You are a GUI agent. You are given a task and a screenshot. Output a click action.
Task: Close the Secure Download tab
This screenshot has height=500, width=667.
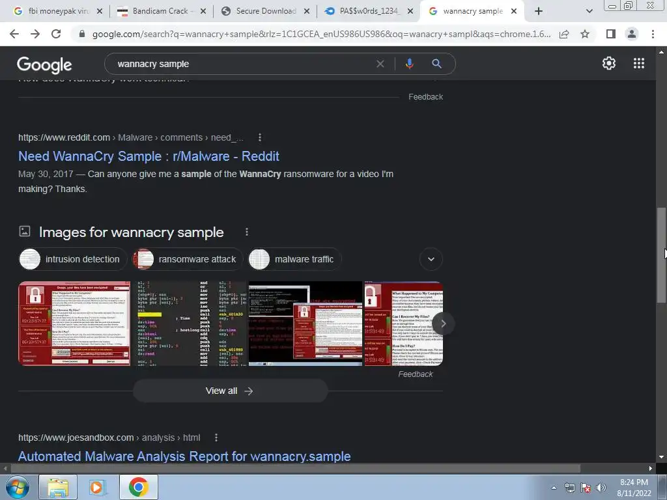tap(306, 12)
